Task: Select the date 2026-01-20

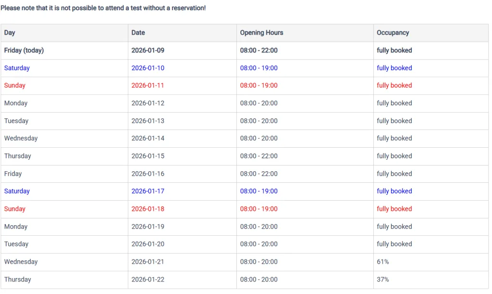Action: click(x=148, y=244)
